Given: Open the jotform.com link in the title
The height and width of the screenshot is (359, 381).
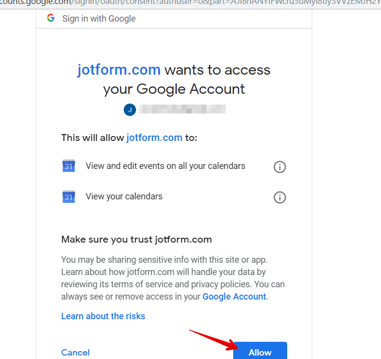Looking at the screenshot, I should click(119, 70).
